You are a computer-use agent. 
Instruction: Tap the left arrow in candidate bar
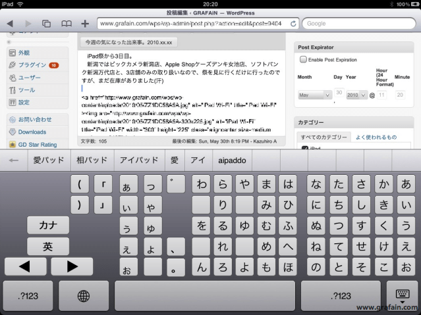pyautogui.click(x=14, y=160)
